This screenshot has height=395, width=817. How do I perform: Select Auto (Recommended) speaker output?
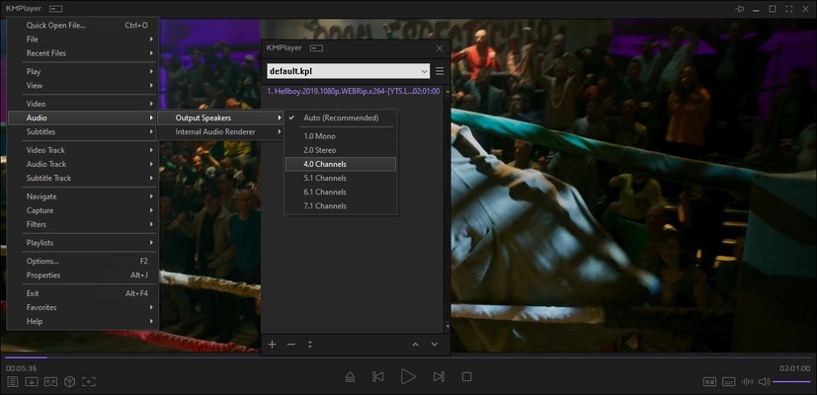point(341,118)
